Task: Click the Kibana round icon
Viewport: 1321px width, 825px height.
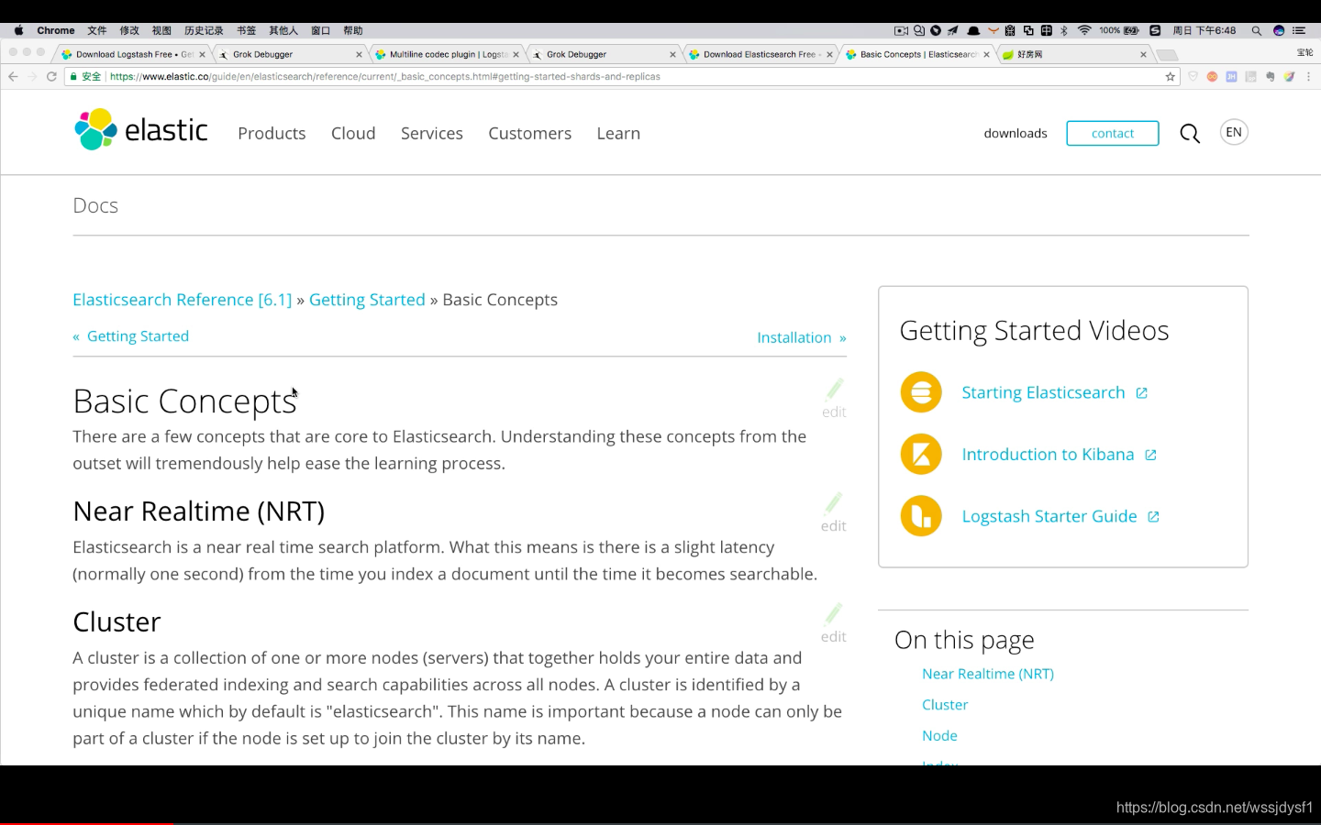Action: (x=921, y=455)
